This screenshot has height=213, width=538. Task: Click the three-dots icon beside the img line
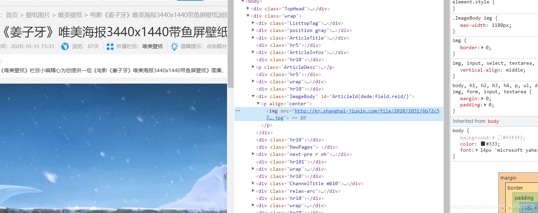(238, 111)
